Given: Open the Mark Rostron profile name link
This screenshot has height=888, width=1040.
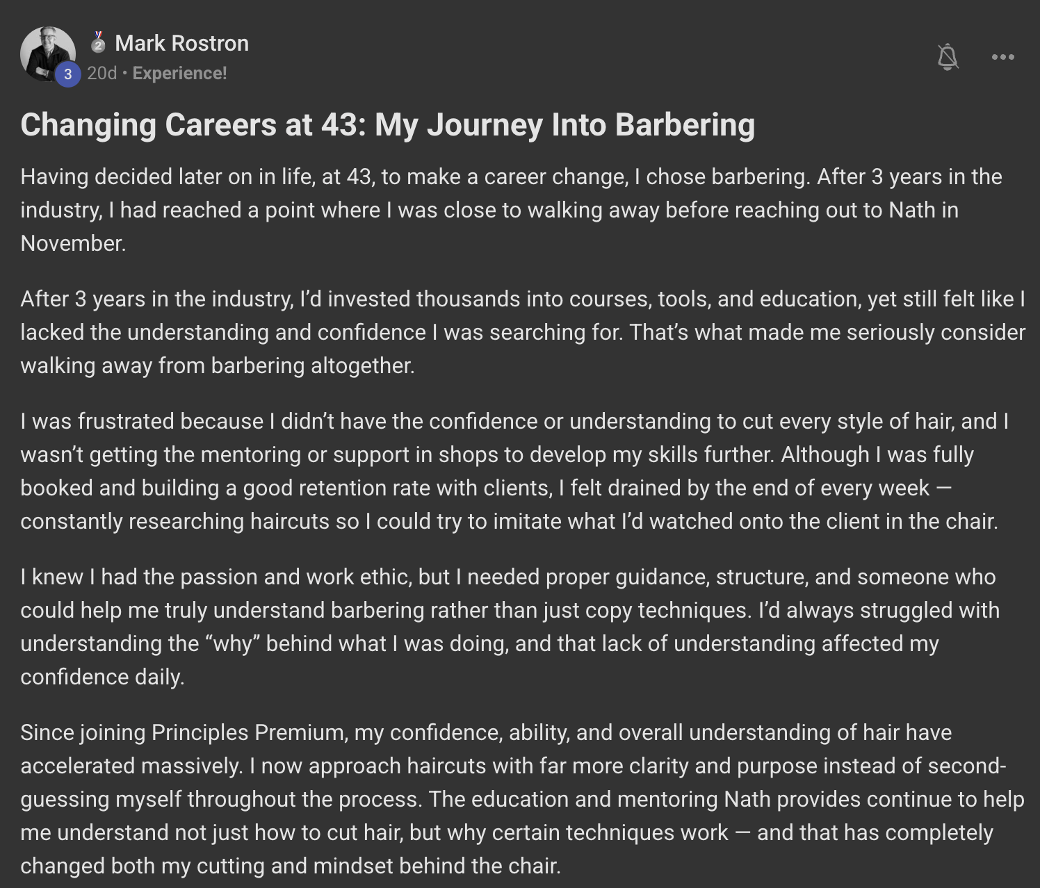Looking at the screenshot, I should [x=181, y=43].
